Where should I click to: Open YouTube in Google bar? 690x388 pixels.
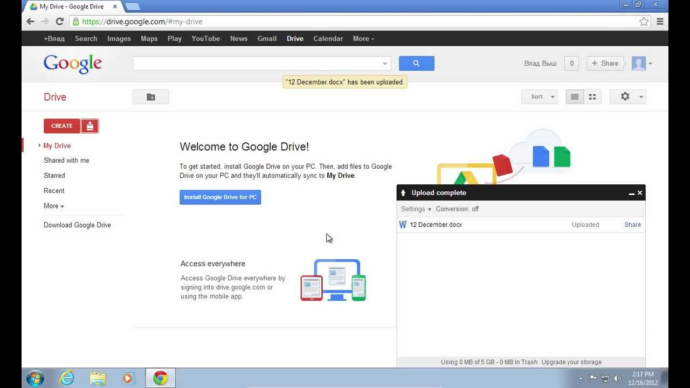point(206,39)
